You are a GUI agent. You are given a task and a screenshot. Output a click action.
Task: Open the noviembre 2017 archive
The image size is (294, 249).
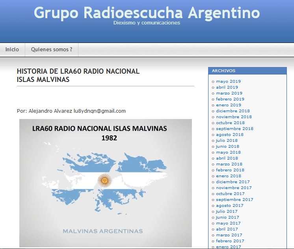[234, 188]
